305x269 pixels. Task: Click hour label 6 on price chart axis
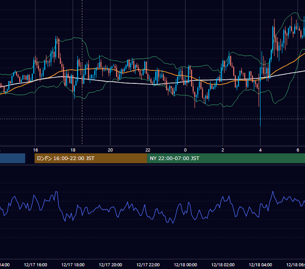[298, 150]
